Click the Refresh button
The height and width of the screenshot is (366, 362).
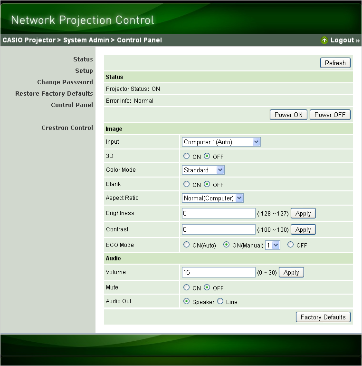(335, 63)
